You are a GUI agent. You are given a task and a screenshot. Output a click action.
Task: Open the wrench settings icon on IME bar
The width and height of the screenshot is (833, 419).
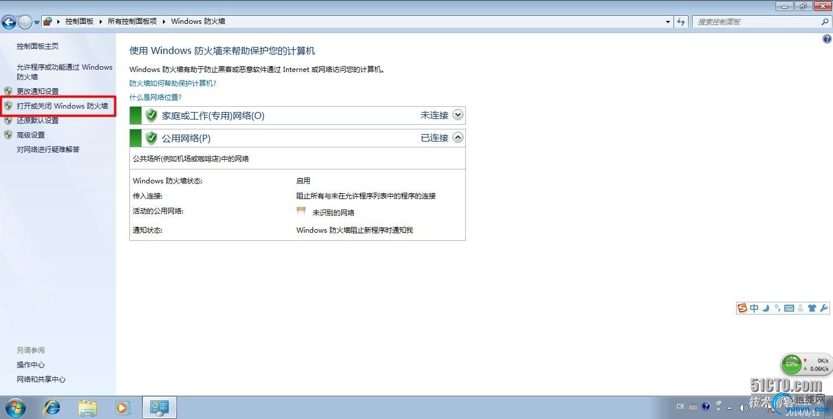pos(824,308)
